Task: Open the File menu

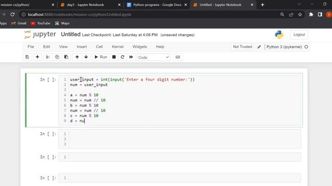Action: coord(31,47)
